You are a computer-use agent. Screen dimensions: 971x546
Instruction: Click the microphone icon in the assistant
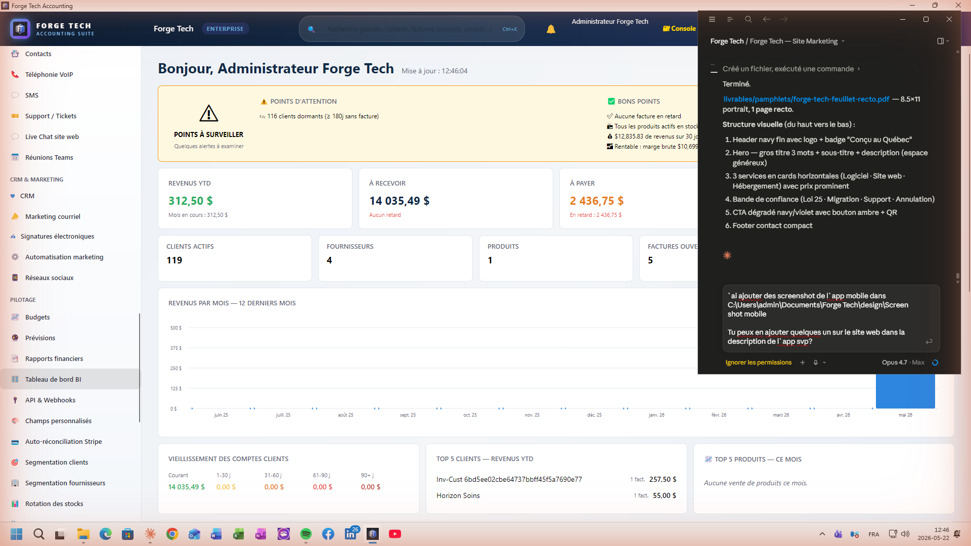816,362
